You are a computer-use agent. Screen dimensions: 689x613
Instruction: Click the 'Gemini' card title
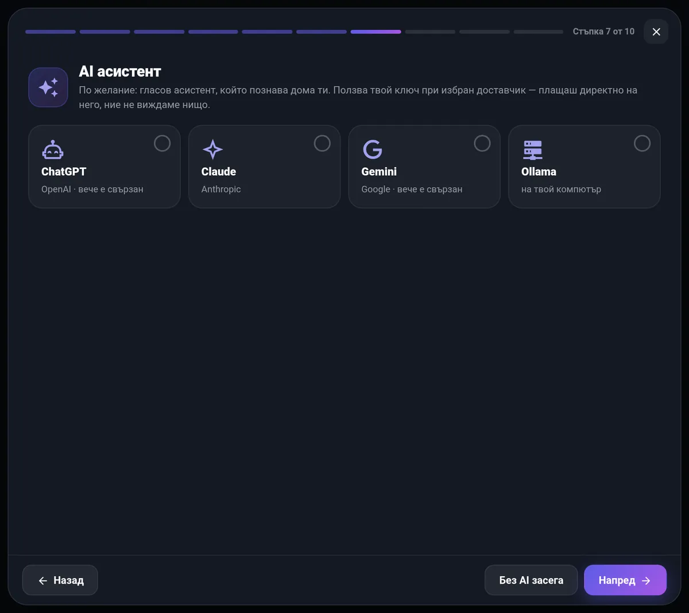point(379,171)
